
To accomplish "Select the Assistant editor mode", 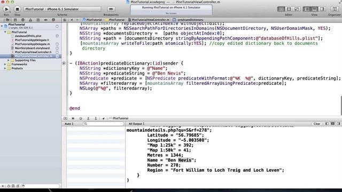I will pos(289,9).
